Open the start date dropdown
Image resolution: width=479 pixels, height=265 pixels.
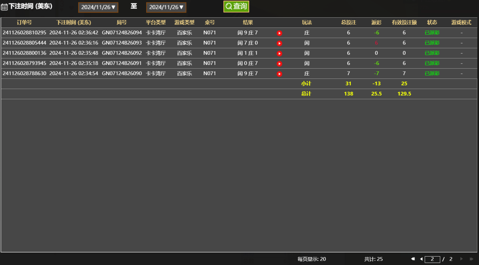98,7
